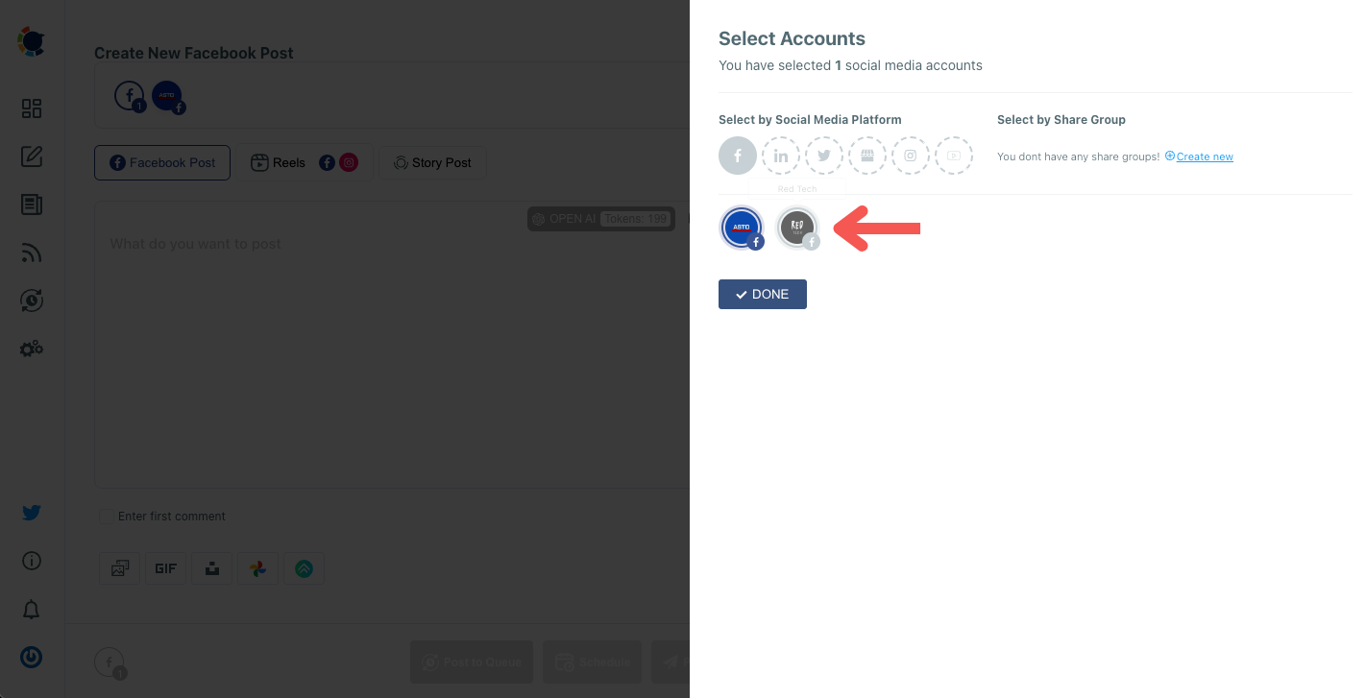Click the DONE button
This screenshot has width=1366, height=698.
point(762,294)
